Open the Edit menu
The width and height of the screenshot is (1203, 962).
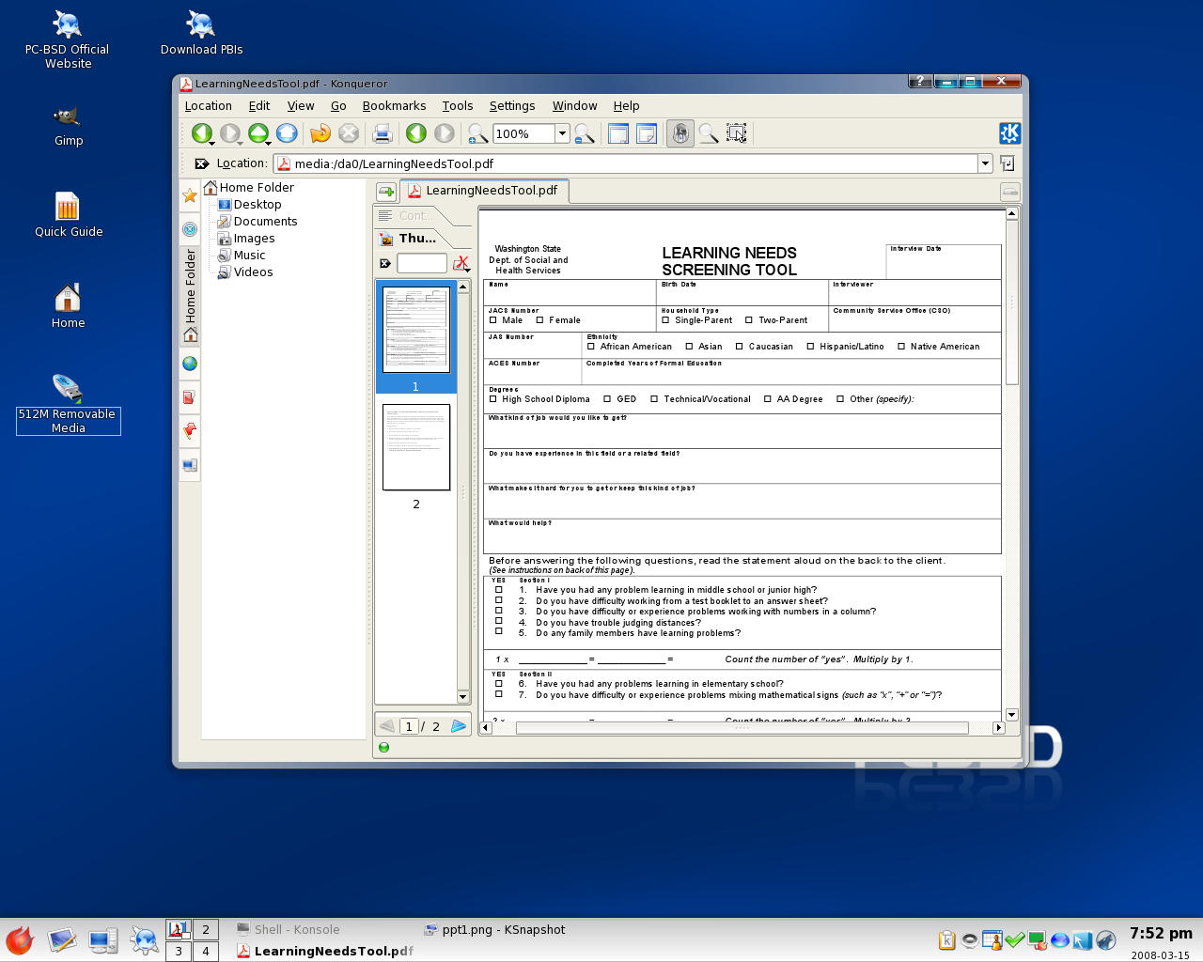click(259, 106)
